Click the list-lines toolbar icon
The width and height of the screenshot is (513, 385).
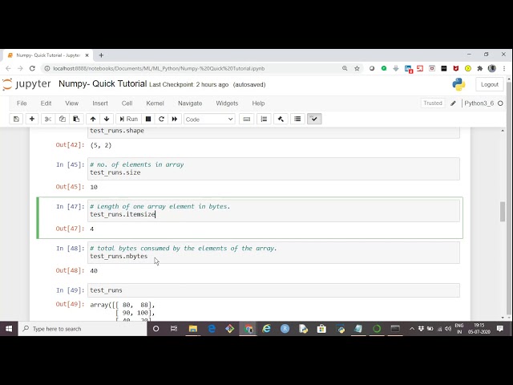pyautogui.click(x=297, y=119)
